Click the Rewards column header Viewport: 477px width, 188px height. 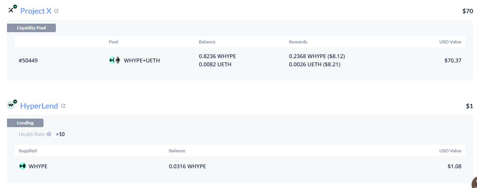pyautogui.click(x=298, y=42)
